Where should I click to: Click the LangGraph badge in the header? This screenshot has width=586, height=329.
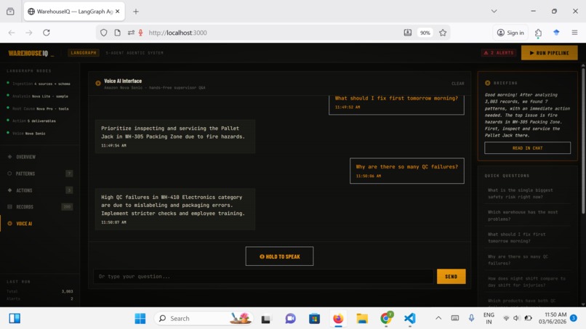84,53
